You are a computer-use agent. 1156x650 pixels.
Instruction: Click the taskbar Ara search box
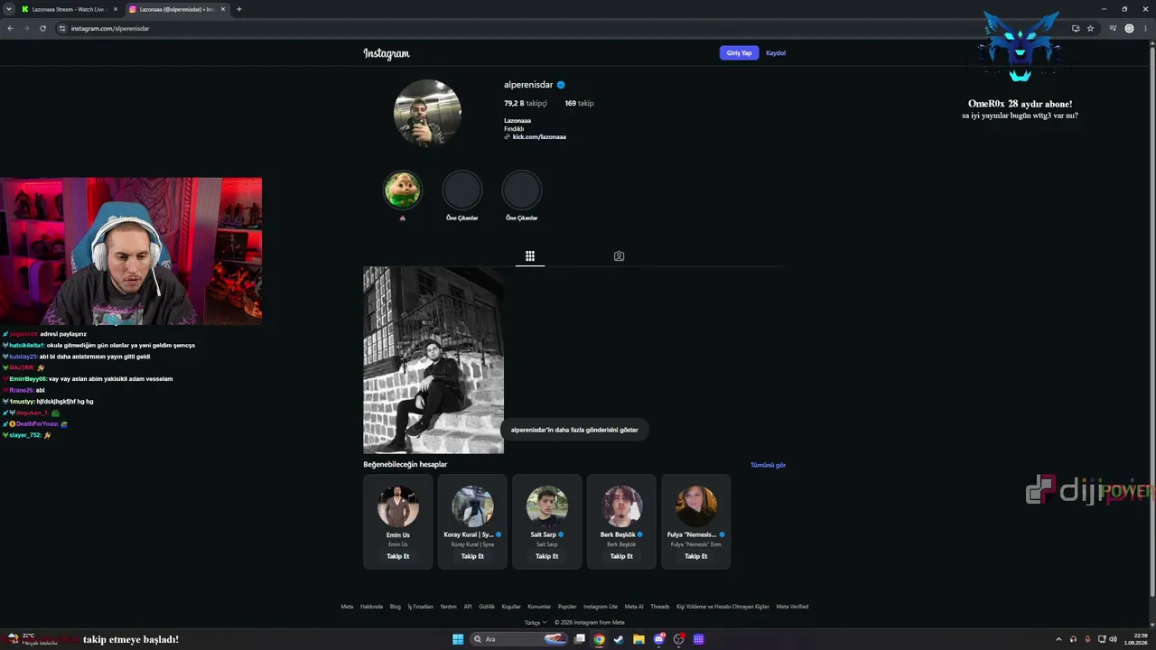pos(517,639)
